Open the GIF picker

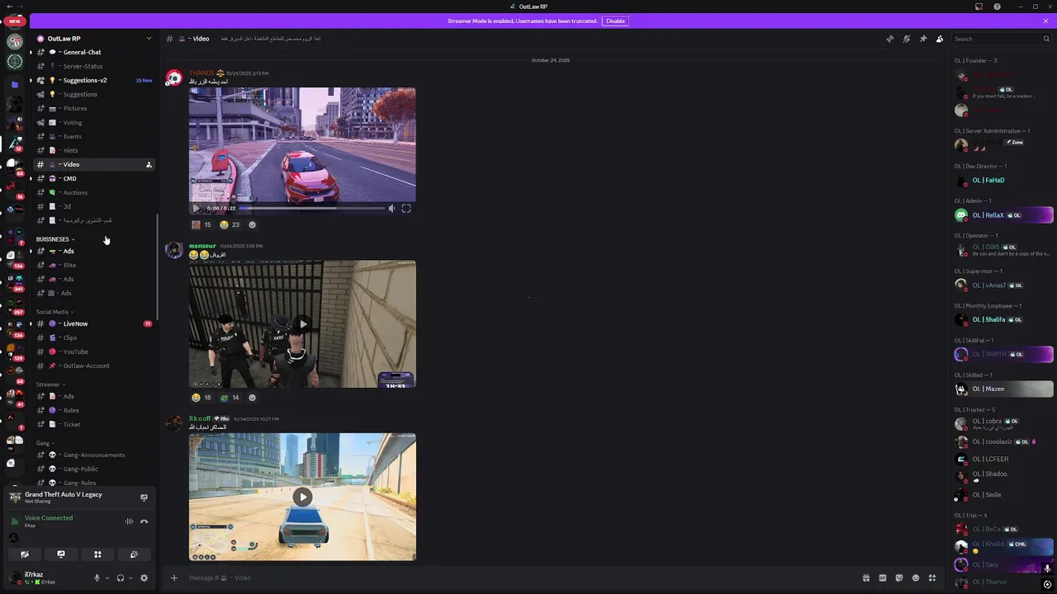click(x=883, y=577)
